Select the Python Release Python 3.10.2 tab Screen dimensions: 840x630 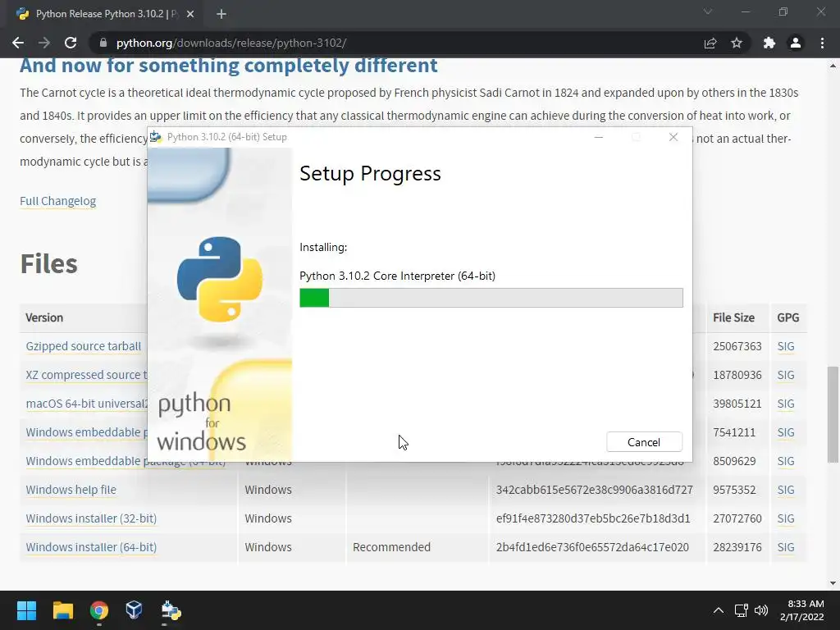pyautogui.click(x=106, y=14)
